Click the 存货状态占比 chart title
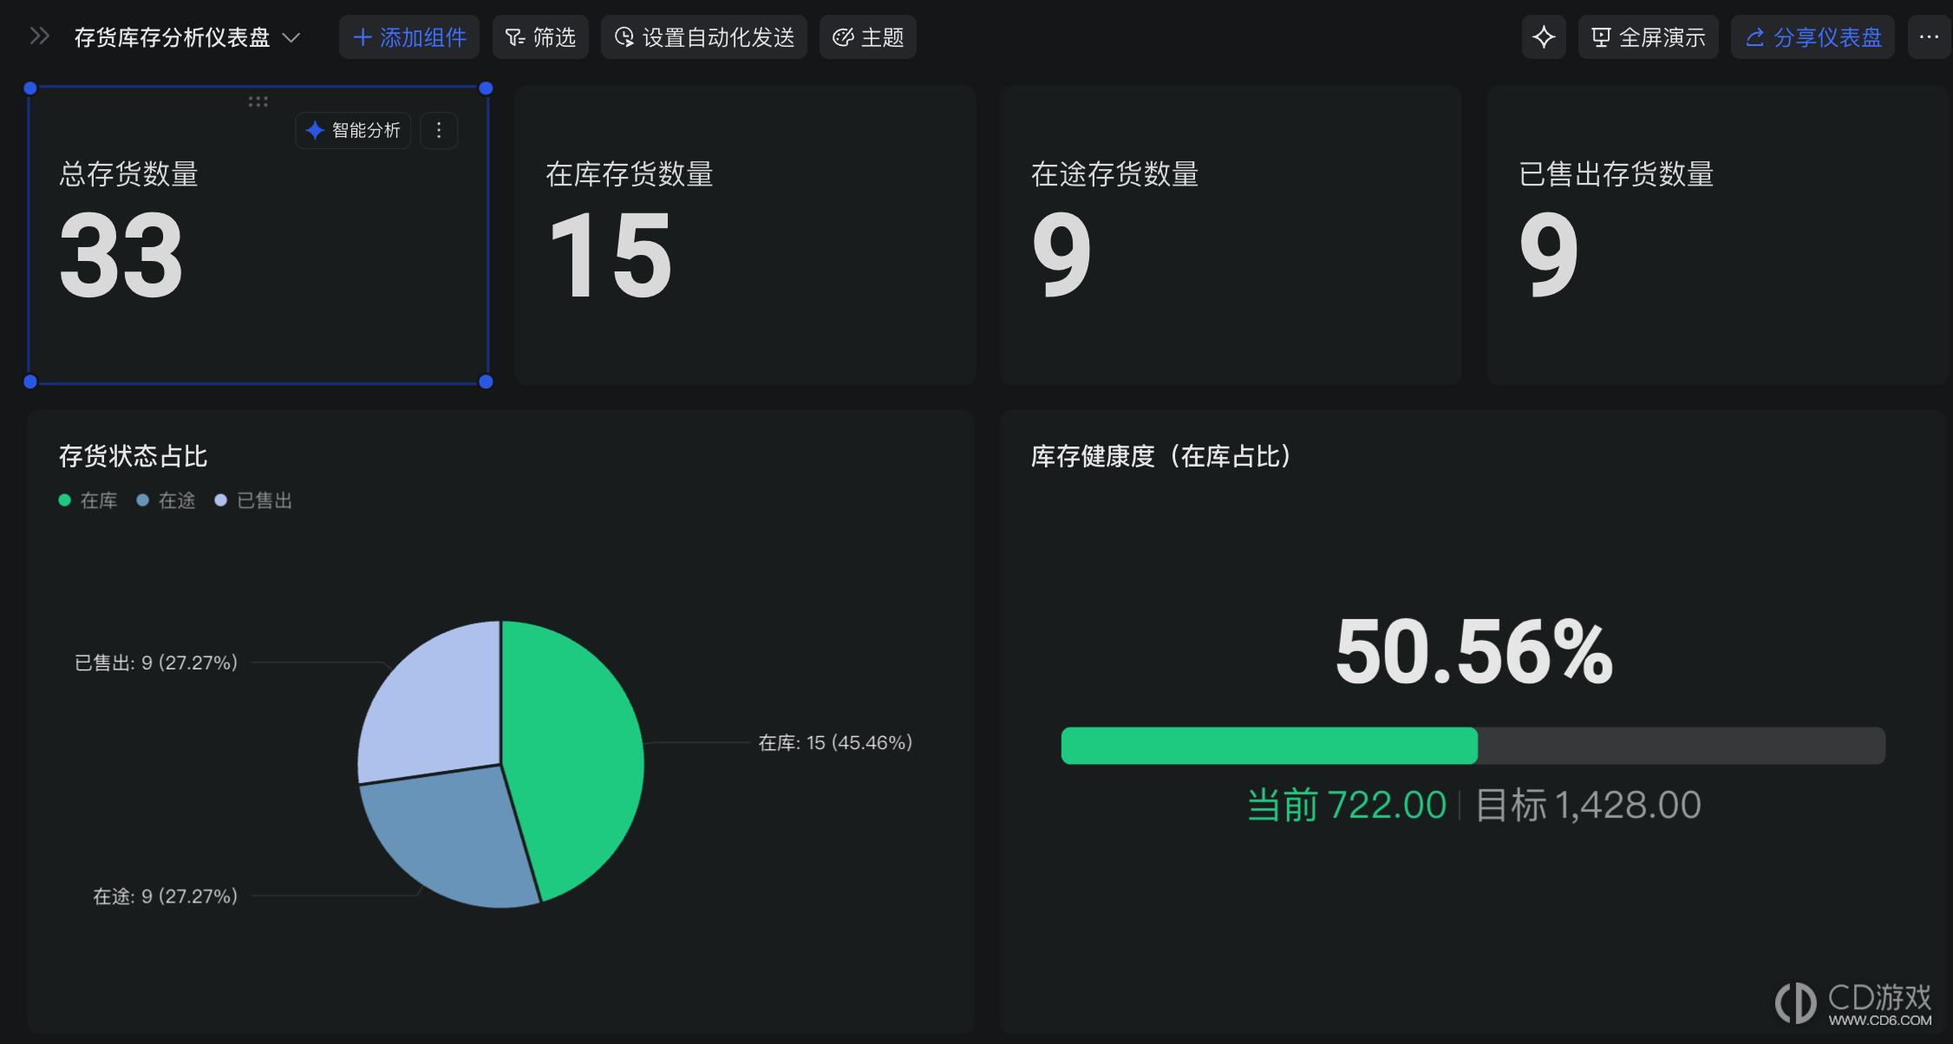Screen dimensions: 1953x1044 pos(133,456)
